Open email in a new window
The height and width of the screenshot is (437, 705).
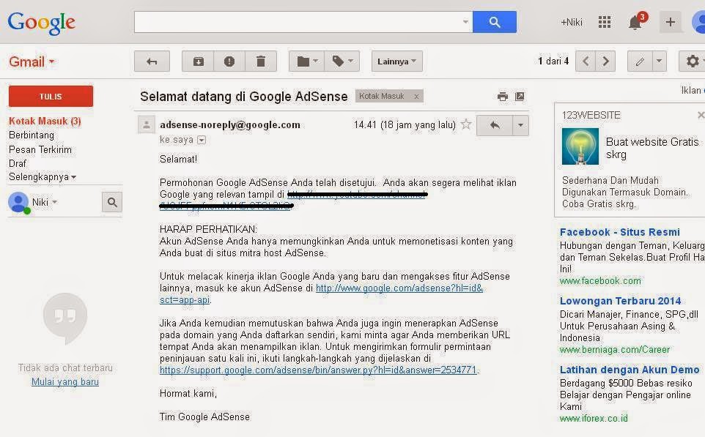point(520,97)
